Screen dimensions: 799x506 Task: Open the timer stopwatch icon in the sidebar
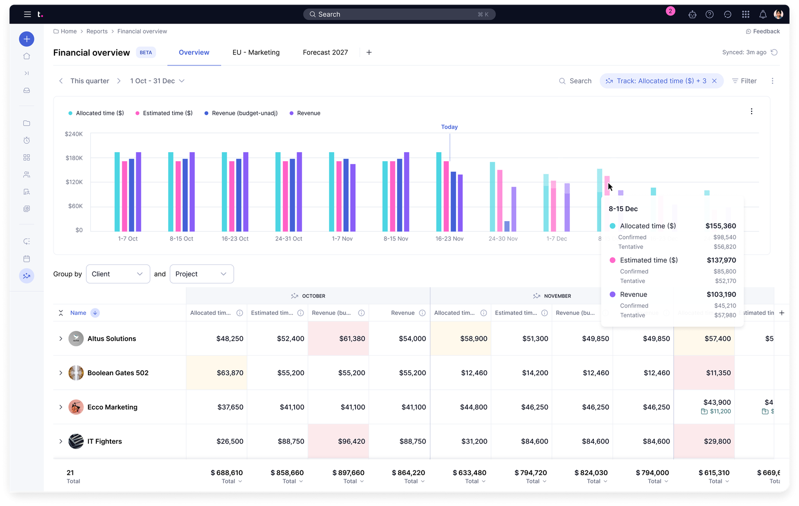(x=26, y=140)
